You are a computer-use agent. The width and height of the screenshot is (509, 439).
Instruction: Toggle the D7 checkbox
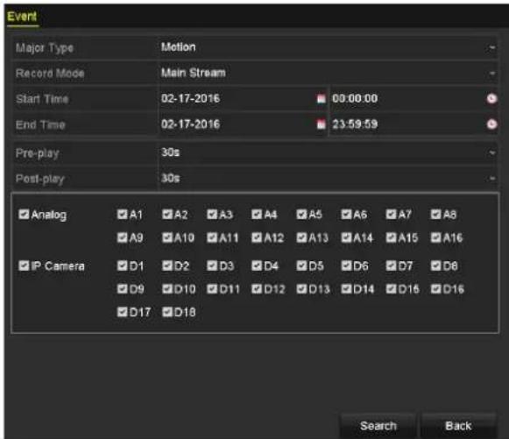391,266
